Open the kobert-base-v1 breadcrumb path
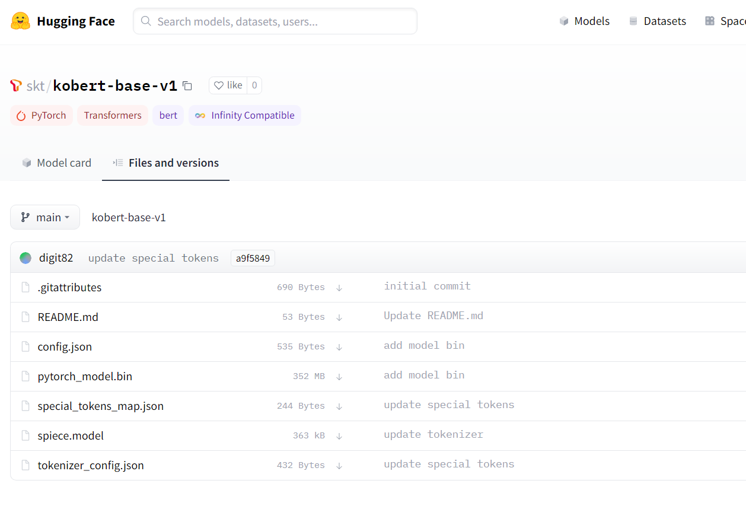746x506 pixels. click(129, 218)
